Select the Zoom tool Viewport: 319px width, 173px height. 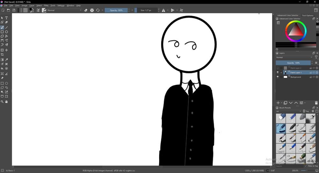[x=2, y=102]
